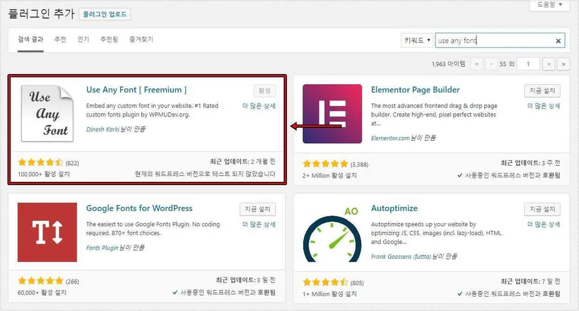
Task: Click the 100,000+ 활성 설치 text
Action: (x=44, y=174)
